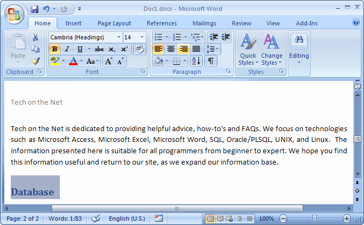Open the Change Case dropdown
This screenshot has height=225, width=364.
tap(92, 62)
